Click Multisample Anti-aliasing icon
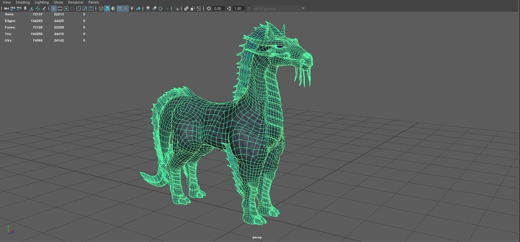 click(x=160, y=9)
